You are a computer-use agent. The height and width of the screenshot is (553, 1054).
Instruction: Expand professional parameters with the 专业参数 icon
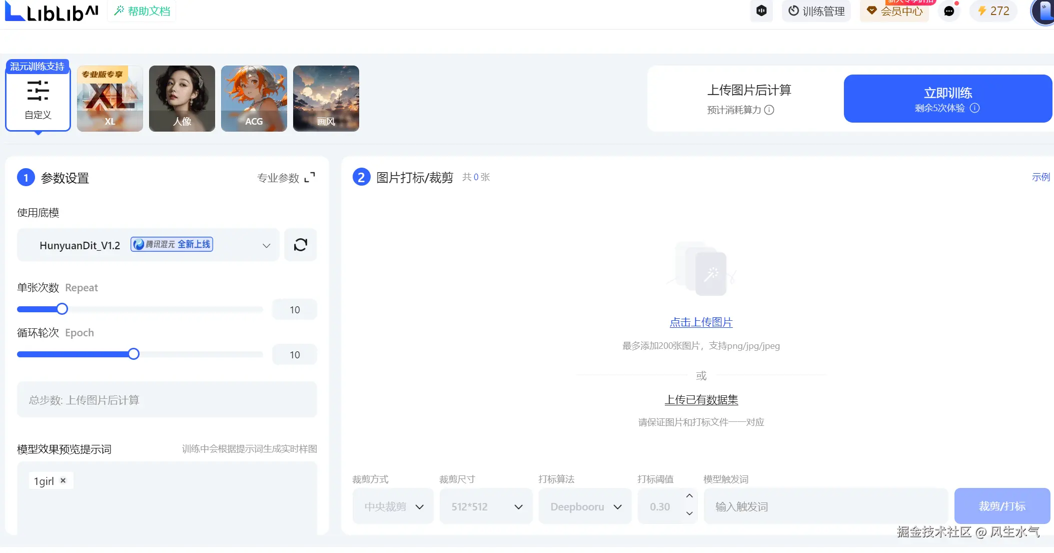[x=310, y=177]
